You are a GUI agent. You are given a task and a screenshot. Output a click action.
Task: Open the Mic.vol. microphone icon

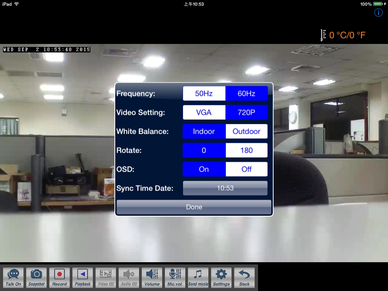coord(175,277)
